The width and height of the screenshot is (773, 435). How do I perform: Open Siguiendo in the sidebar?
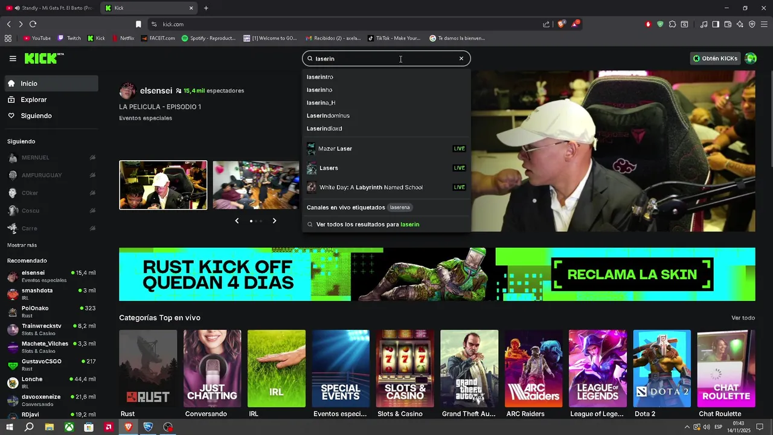(x=51, y=115)
